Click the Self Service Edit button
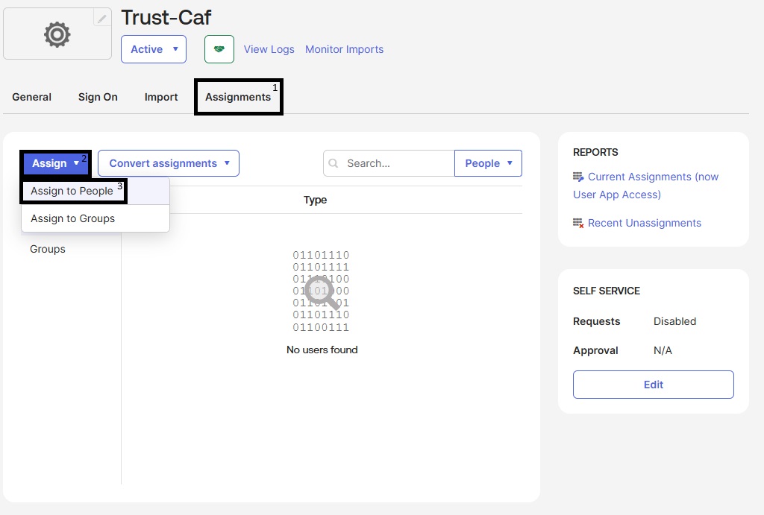Image resolution: width=764 pixels, height=515 pixels. 654,385
